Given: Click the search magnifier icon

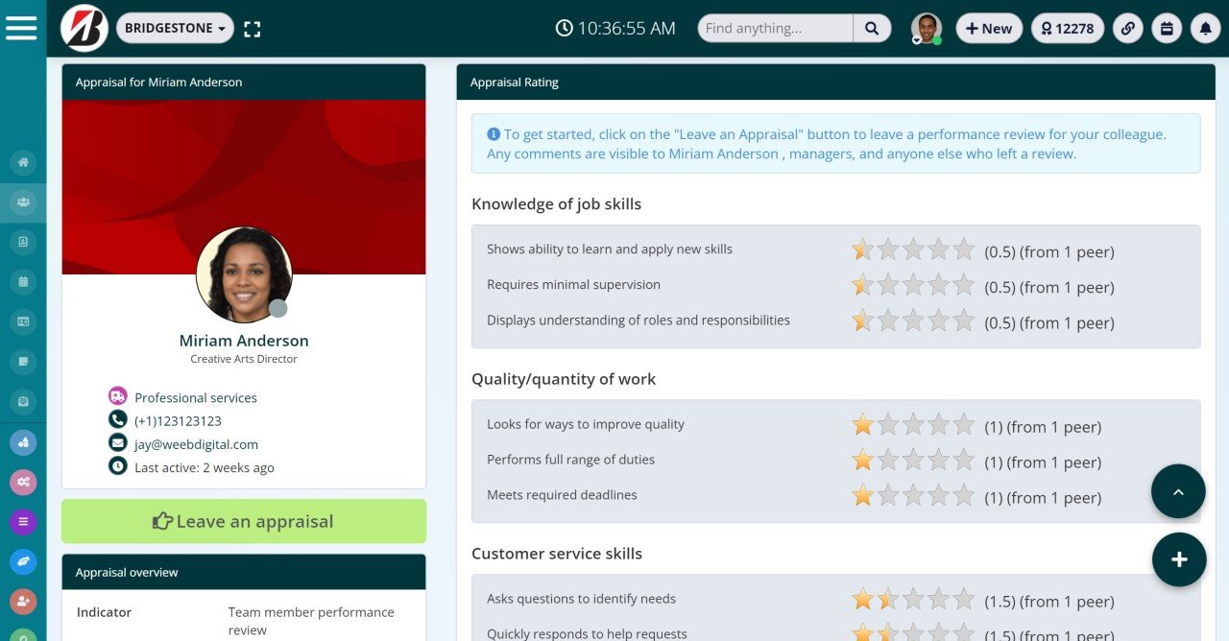Looking at the screenshot, I should [x=872, y=28].
